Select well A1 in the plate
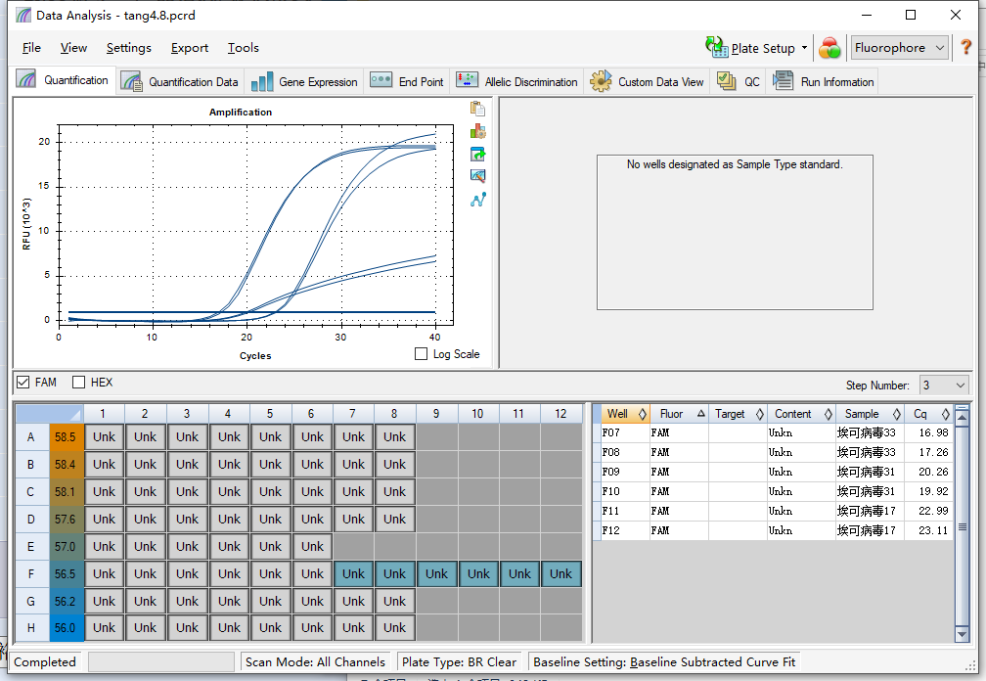This screenshot has height=681, width=986. click(x=105, y=437)
